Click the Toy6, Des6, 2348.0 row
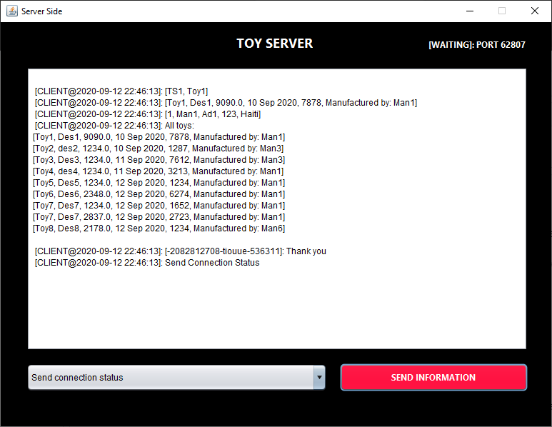This screenshot has width=552, height=427. coord(159,194)
